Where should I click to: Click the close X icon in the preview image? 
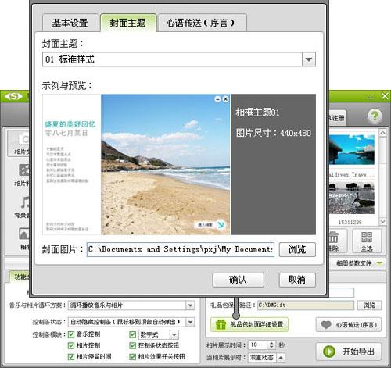[x=226, y=99]
